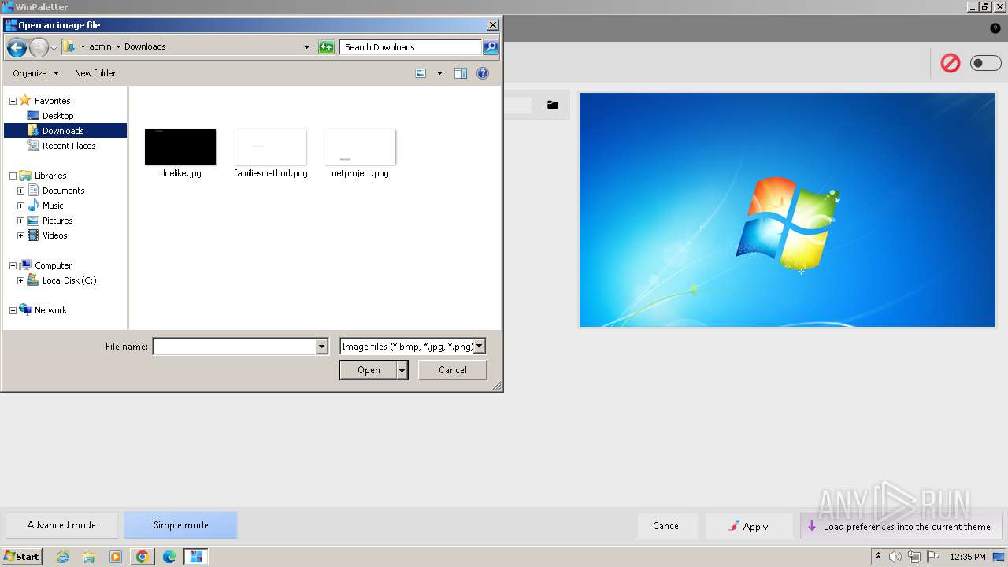Change the view icon style
The height and width of the screenshot is (567, 1008).
tap(421, 73)
